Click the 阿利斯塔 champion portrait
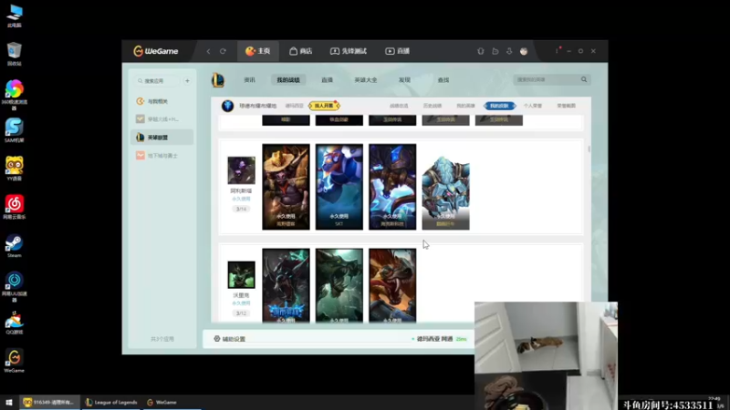 (x=241, y=170)
